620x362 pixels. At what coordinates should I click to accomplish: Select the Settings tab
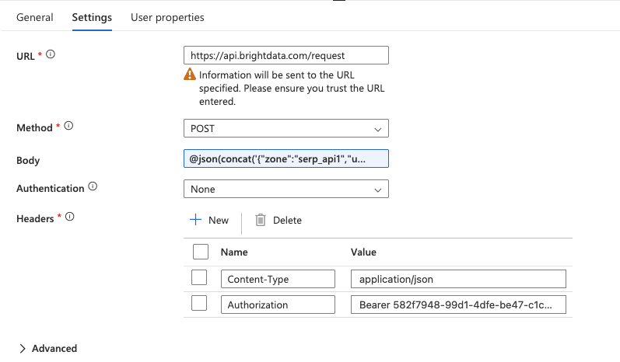(92, 17)
